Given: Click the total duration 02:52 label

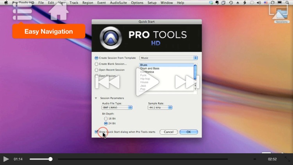Looking at the screenshot, I should [x=272, y=159].
